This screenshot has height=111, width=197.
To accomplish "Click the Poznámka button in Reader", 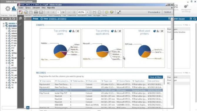I will tap(154, 12).
